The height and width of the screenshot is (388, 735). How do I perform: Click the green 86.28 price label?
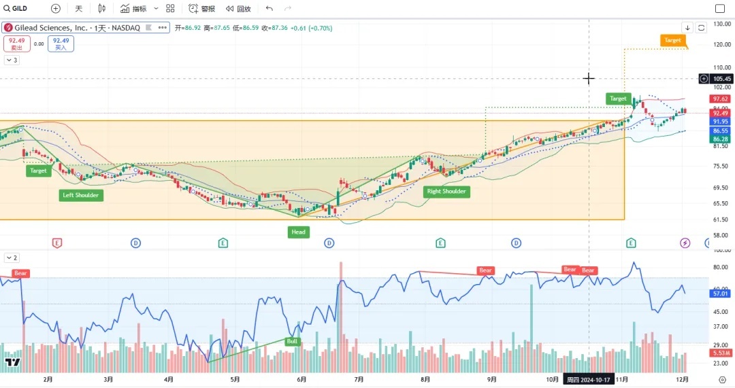point(721,139)
